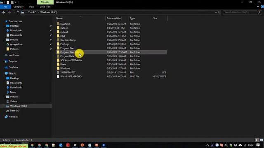
Task: Refresh the Windows 10 (C:) folder
Action: point(219,12)
